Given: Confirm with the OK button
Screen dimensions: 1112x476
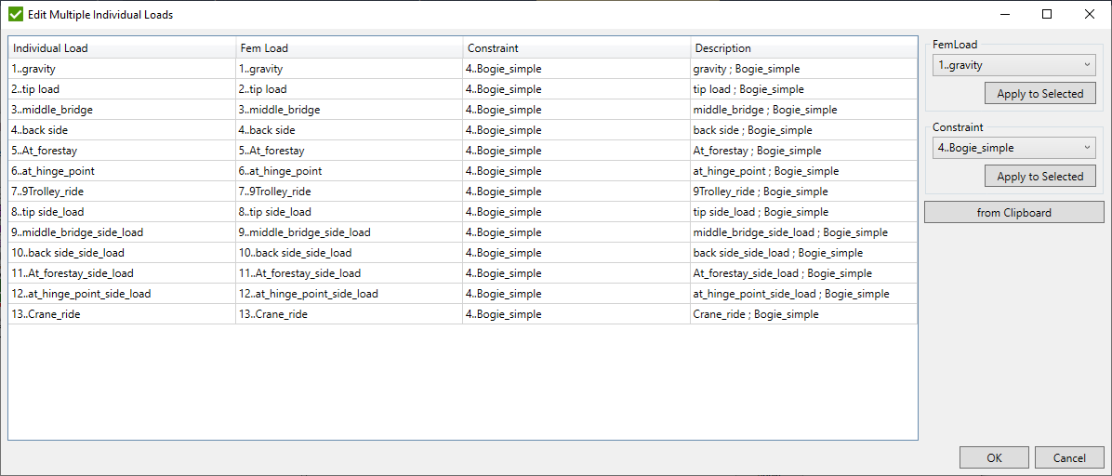Looking at the screenshot, I should click(x=994, y=457).
